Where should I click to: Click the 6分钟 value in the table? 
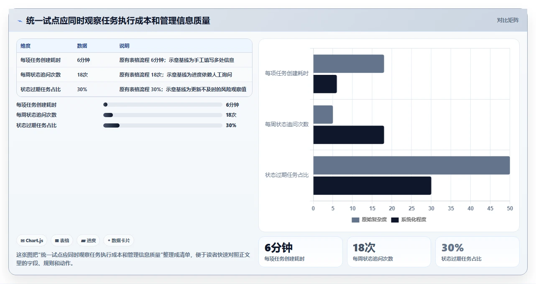tap(83, 60)
